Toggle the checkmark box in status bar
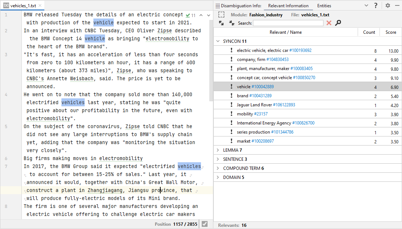The image size is (402, 229). tap(205, 224)
